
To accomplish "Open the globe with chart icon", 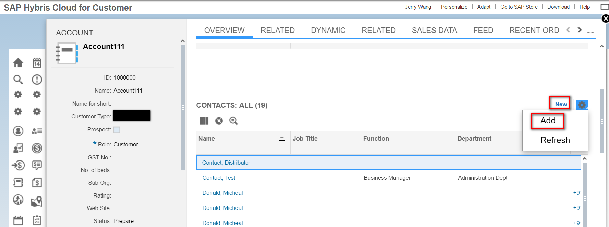I will coord(18,200).
